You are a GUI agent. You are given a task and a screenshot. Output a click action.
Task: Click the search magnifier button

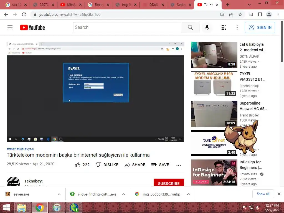(x=190, y=27)
